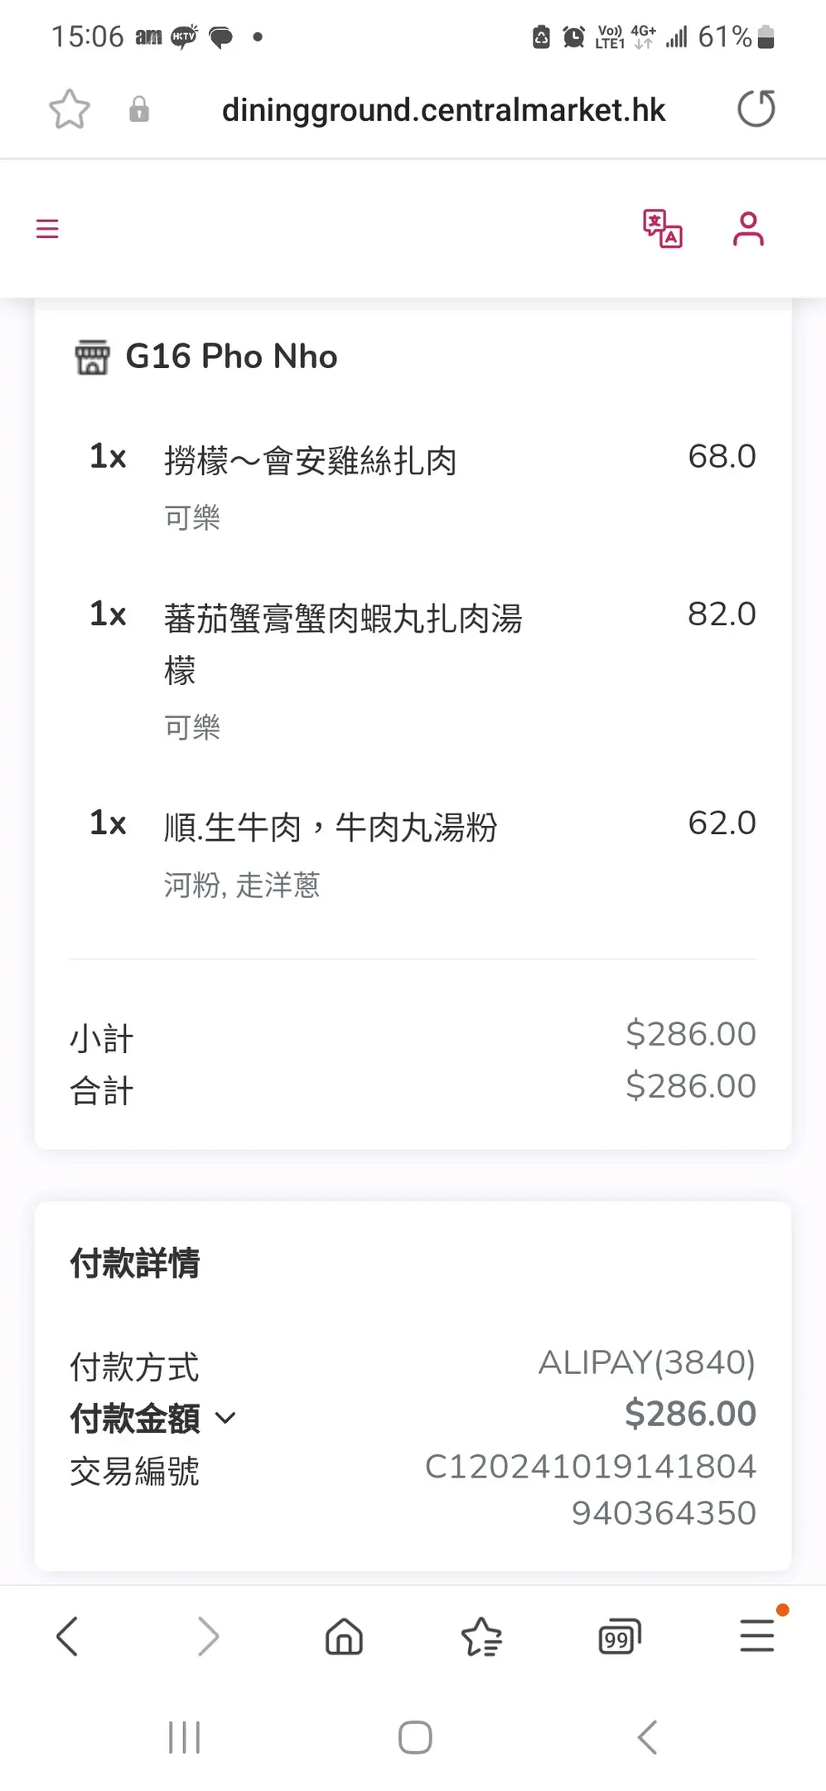826x1791 pixels.
Task: Reload the page with refresh icon
Action: point(756,109)
